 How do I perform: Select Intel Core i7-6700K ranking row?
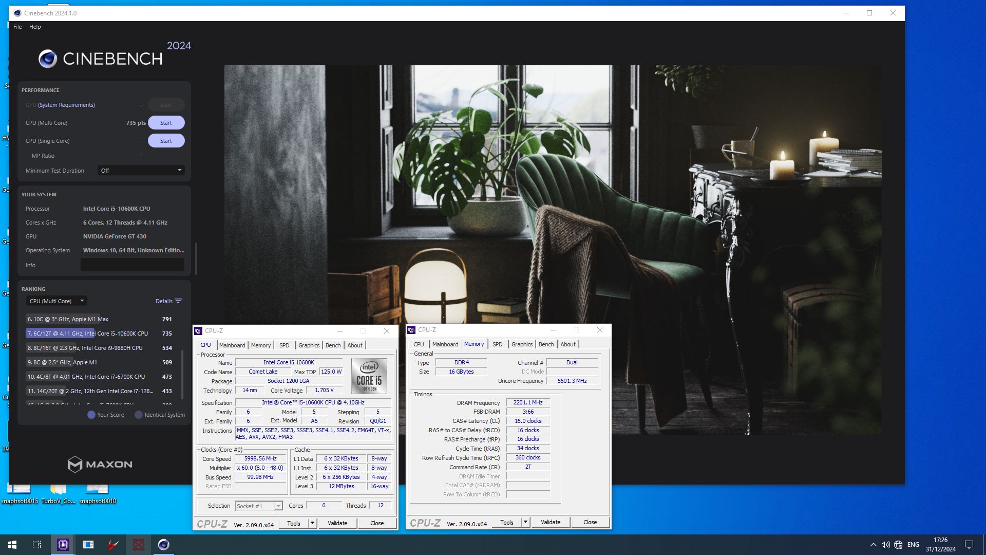click(x=100, y=377)
